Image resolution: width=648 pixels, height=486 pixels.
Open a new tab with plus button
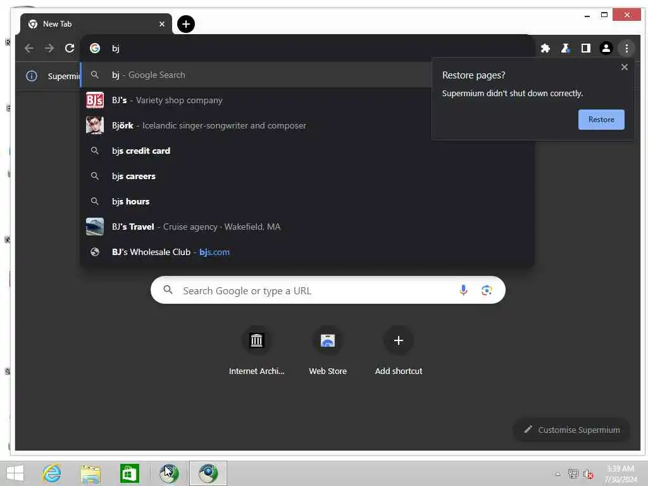tap(186, 24)
